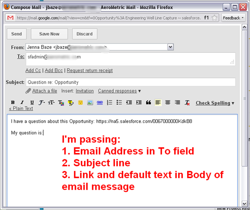This screenshot has width=250, height=210.
Task: Increase indent of text
Action: [x=139, y=102]
